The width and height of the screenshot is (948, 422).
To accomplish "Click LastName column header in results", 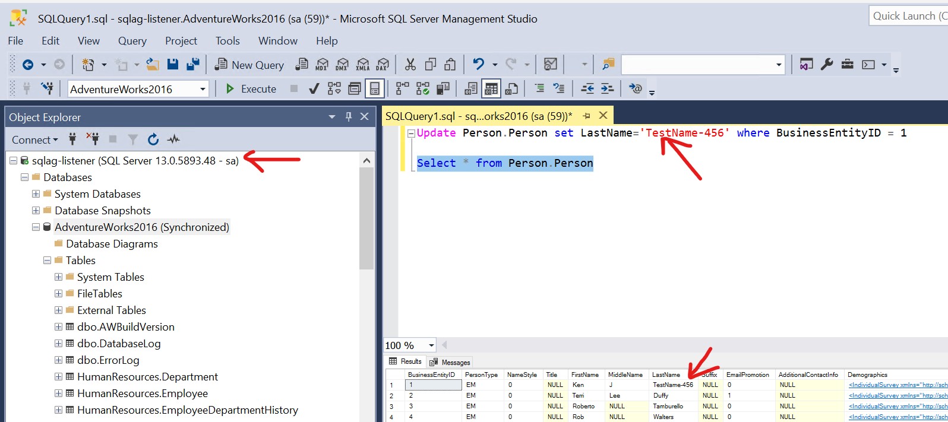I will (x=673, y=375).
